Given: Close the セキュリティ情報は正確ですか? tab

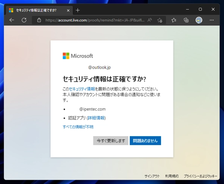Looking at the screenshot, I should point(68,10).
